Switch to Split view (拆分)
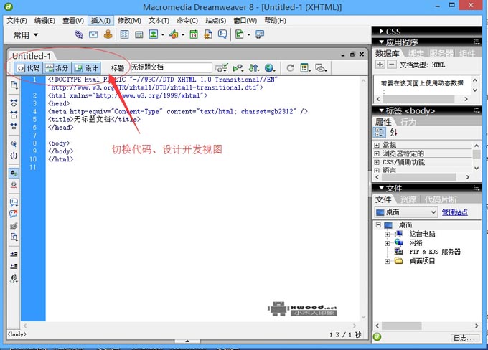The height and width of the screenshot is (350, 488). click(x=57, y=68)
